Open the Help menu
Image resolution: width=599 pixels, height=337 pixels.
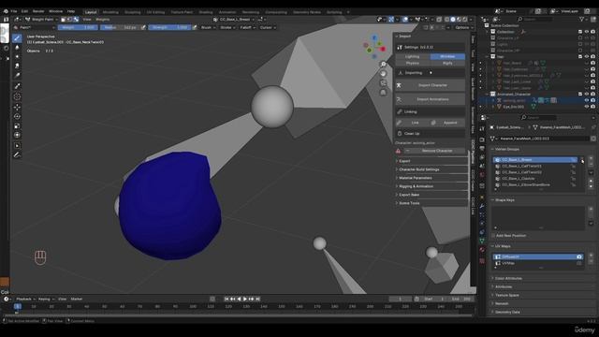(71, 11)
